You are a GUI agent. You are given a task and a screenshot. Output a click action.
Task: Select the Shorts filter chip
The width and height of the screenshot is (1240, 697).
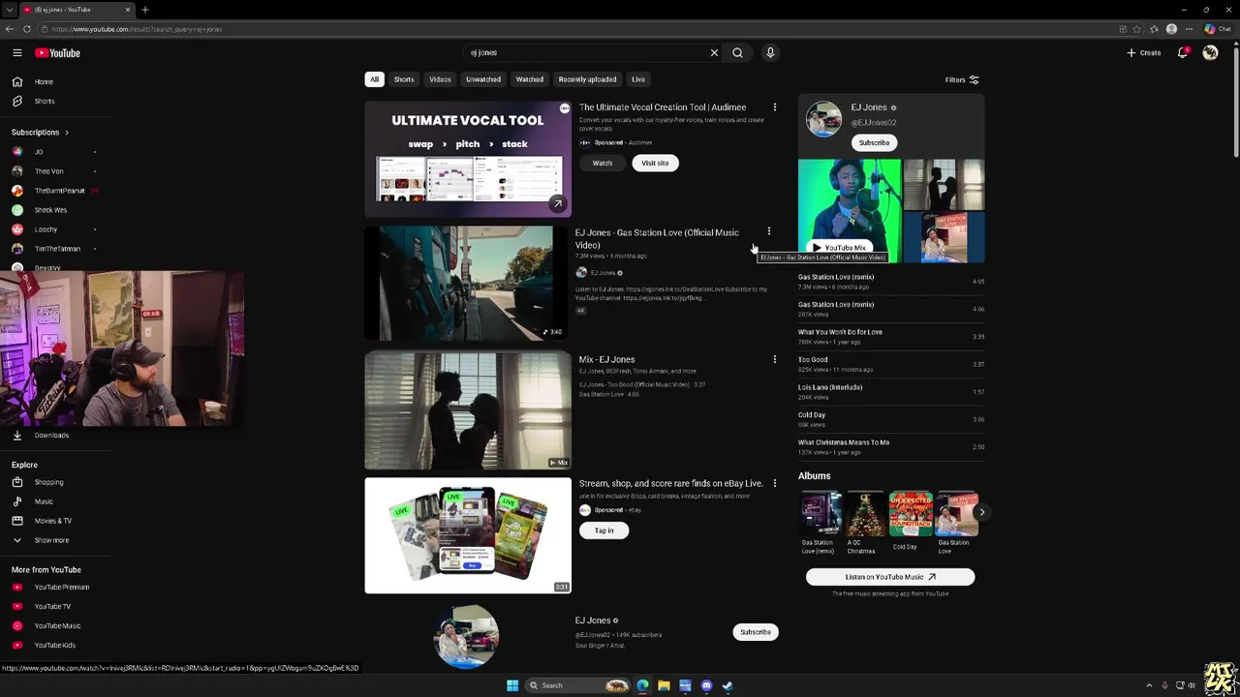point(404,79)
